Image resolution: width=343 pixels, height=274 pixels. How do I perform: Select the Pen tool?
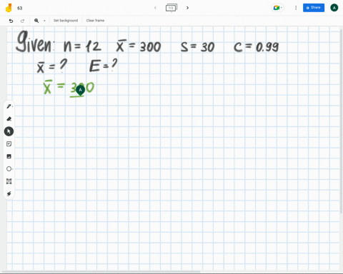point(9,106)
